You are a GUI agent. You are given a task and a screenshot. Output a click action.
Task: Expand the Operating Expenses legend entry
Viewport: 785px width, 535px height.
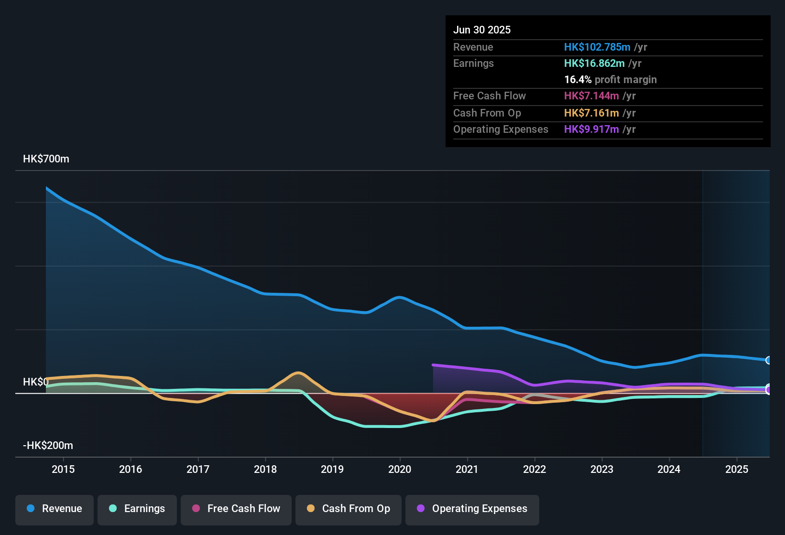coord(472,510)
